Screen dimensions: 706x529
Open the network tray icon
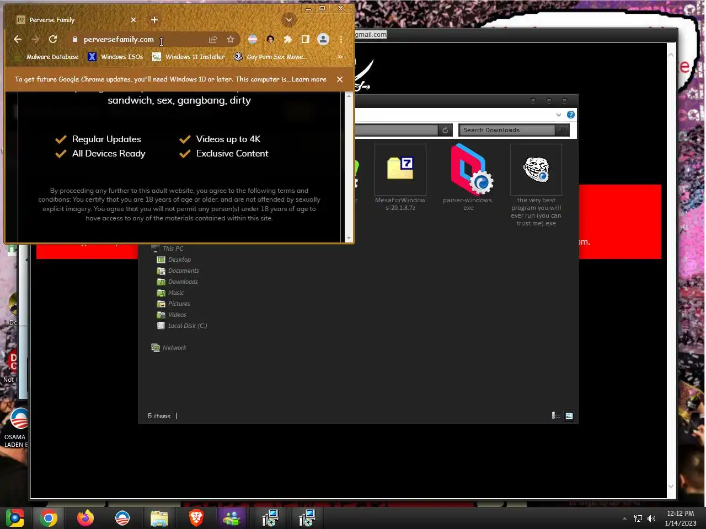point(638,519)
